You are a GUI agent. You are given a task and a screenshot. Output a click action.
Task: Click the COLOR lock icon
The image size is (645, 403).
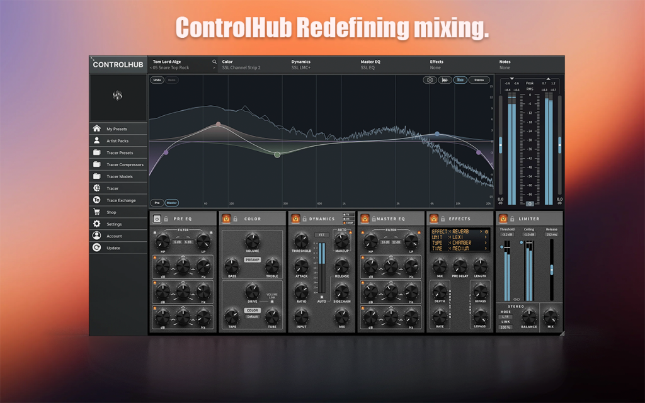pos(236,219)
